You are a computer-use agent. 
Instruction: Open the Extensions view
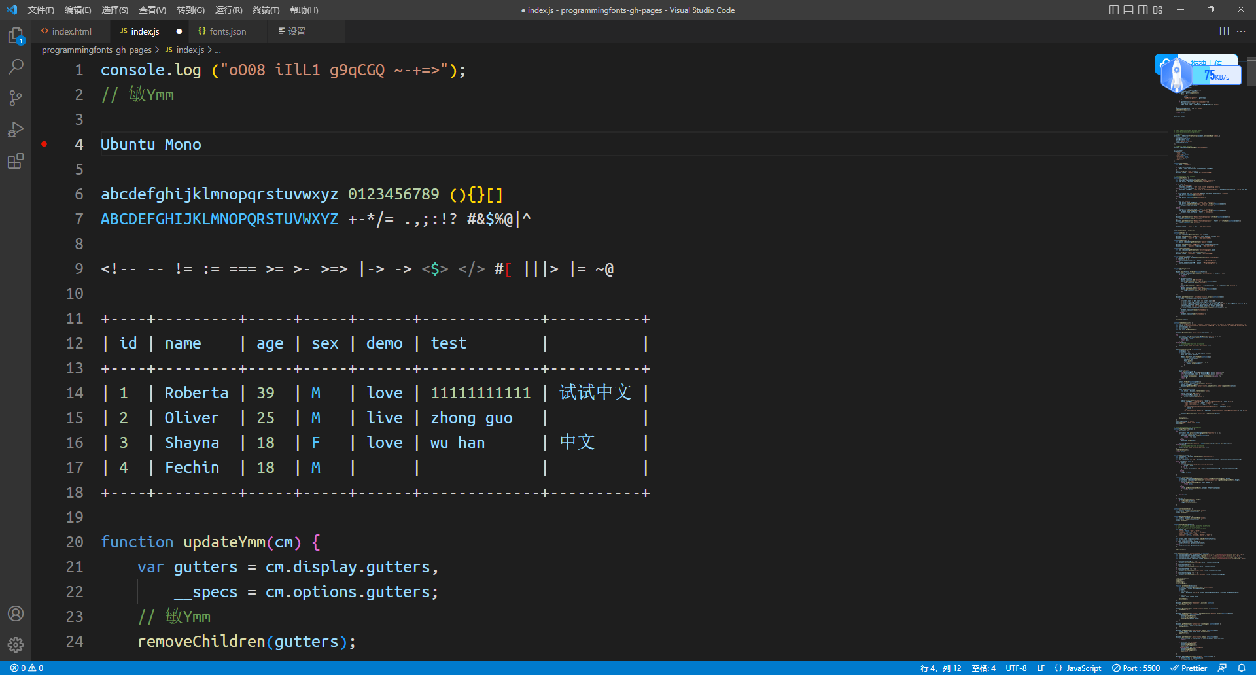[x=16, y=161]
